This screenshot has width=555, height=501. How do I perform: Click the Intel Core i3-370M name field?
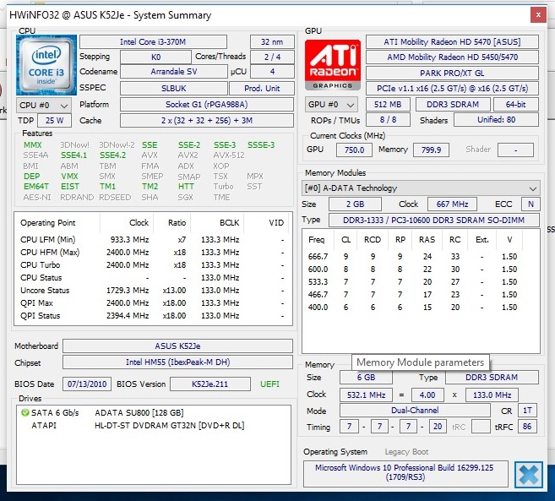point(153,41)
